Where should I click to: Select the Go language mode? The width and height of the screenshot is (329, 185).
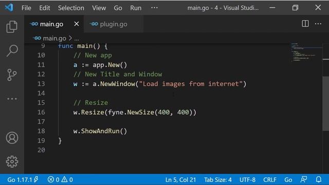(x=288, y=180)
